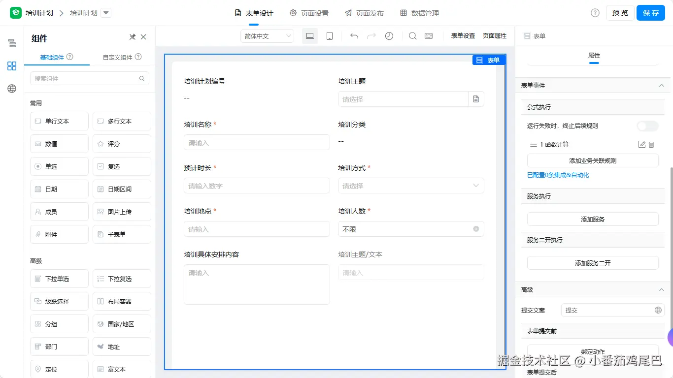Open 页面属性 in toolbar
The height and width of the screenshot is (378, 673).
[495, 36]
